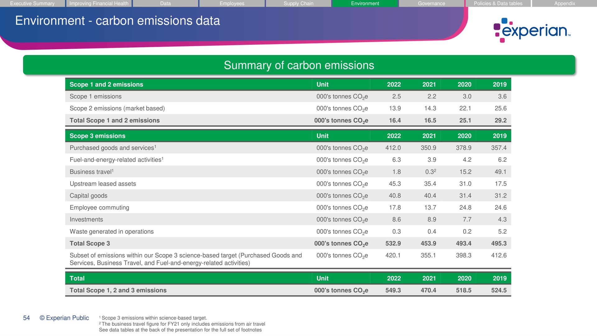Select the Subset of emissions description text
Viewport: 597px width, 336px height.
(186, 259)
